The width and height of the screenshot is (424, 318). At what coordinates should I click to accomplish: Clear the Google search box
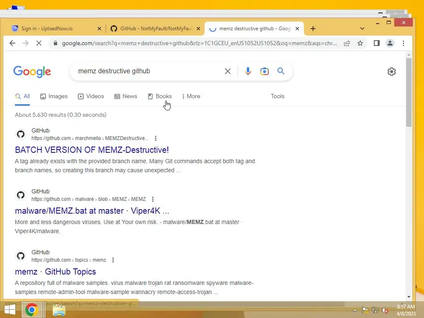pyautogui.click(x=228, y=71)
